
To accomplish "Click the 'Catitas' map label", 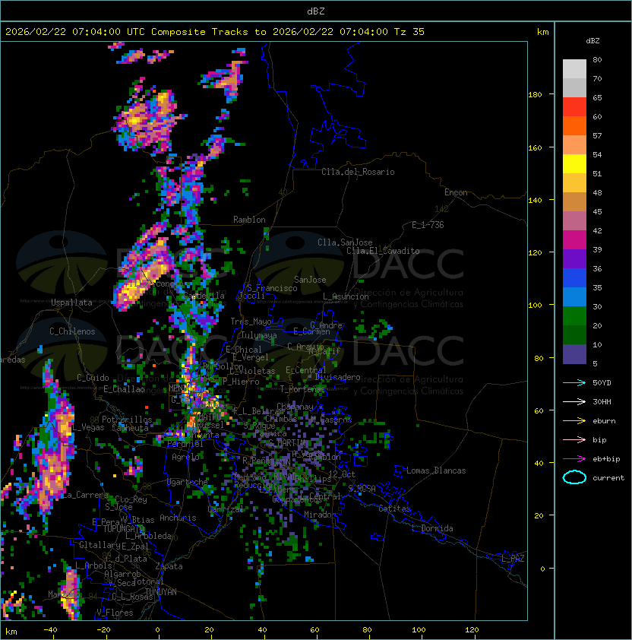I will point(394,509).
